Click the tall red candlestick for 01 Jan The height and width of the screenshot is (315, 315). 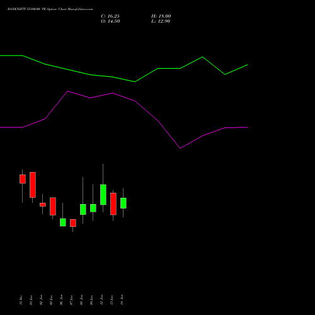[33, 185]
